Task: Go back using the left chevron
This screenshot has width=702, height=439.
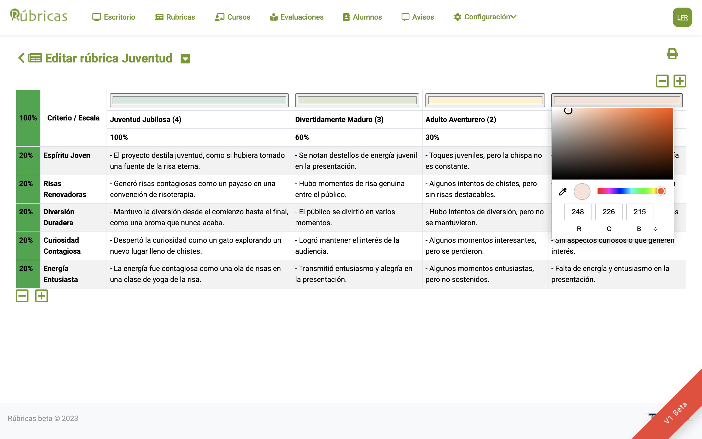Action: tap(21, 58)
